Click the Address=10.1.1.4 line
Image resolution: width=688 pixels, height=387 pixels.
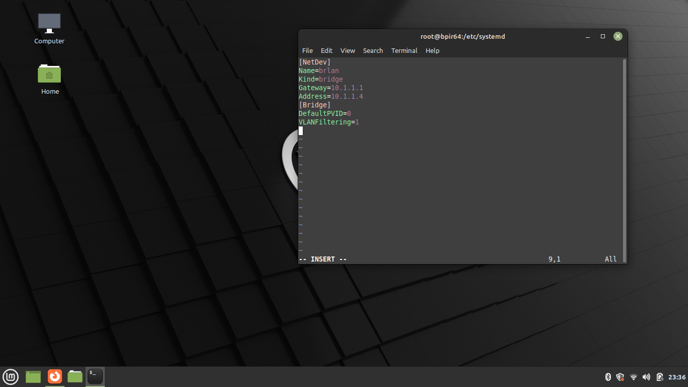(x=331, y=96)
